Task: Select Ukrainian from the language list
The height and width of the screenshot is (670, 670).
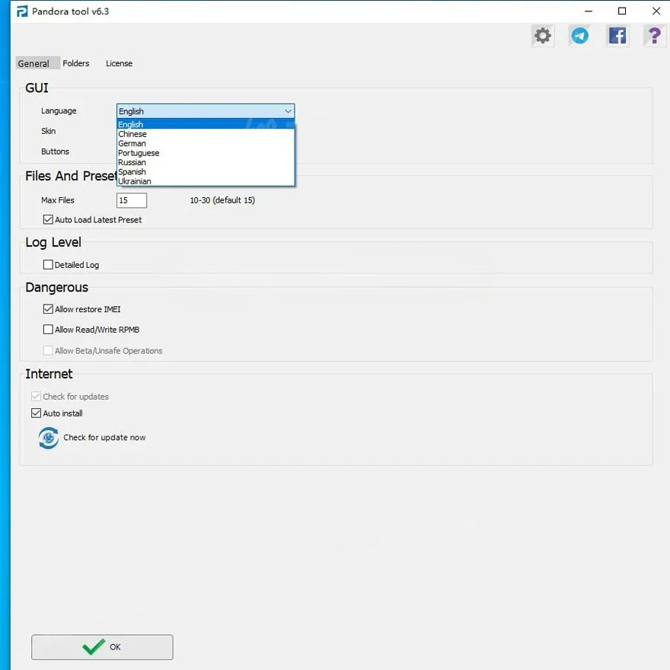Action: [206, 180]
